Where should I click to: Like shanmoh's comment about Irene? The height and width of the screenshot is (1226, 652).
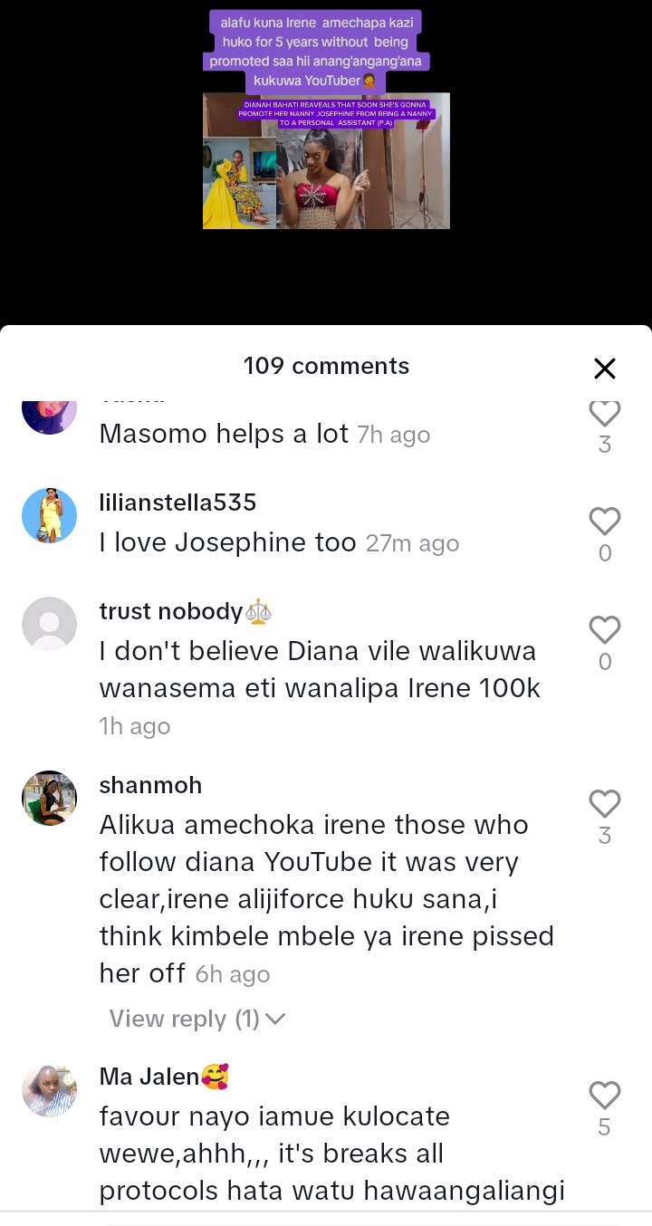pos(604,804)
